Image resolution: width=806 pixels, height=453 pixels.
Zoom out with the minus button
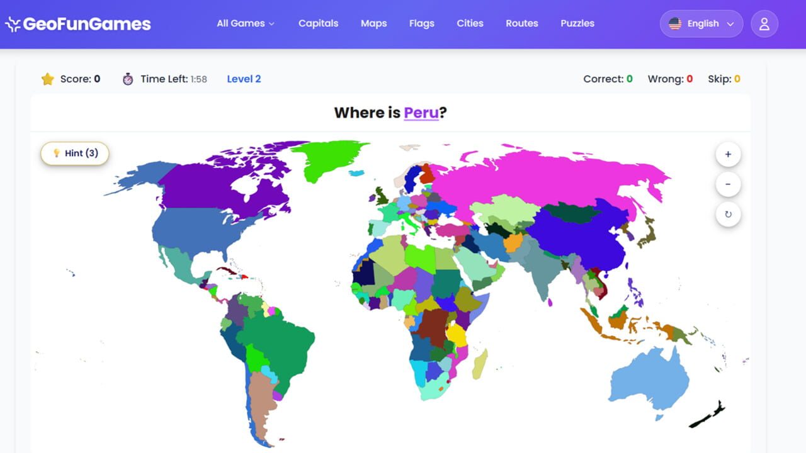[x=728, y=184]
